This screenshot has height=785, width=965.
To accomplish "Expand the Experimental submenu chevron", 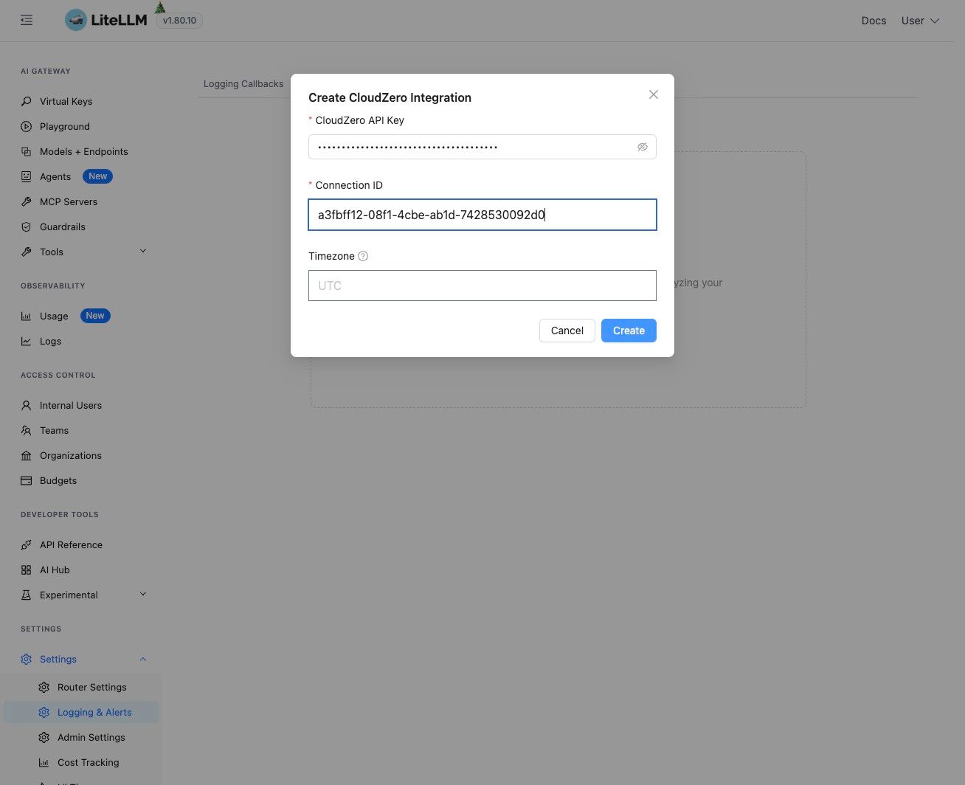I will pos(143,594).
